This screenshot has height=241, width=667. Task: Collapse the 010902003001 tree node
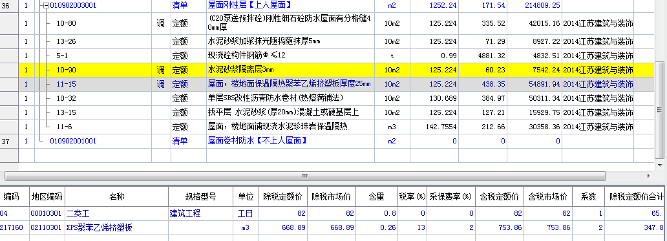[47, 6]
